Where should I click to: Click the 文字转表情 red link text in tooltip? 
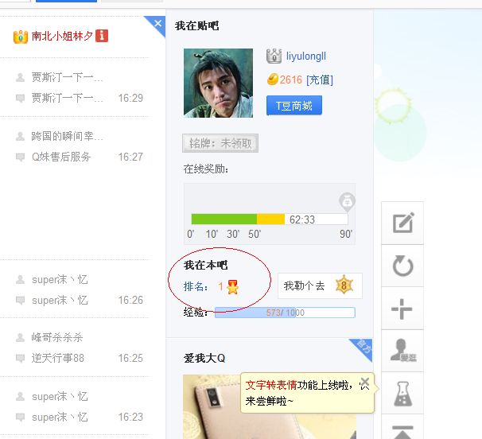(270, 385)
